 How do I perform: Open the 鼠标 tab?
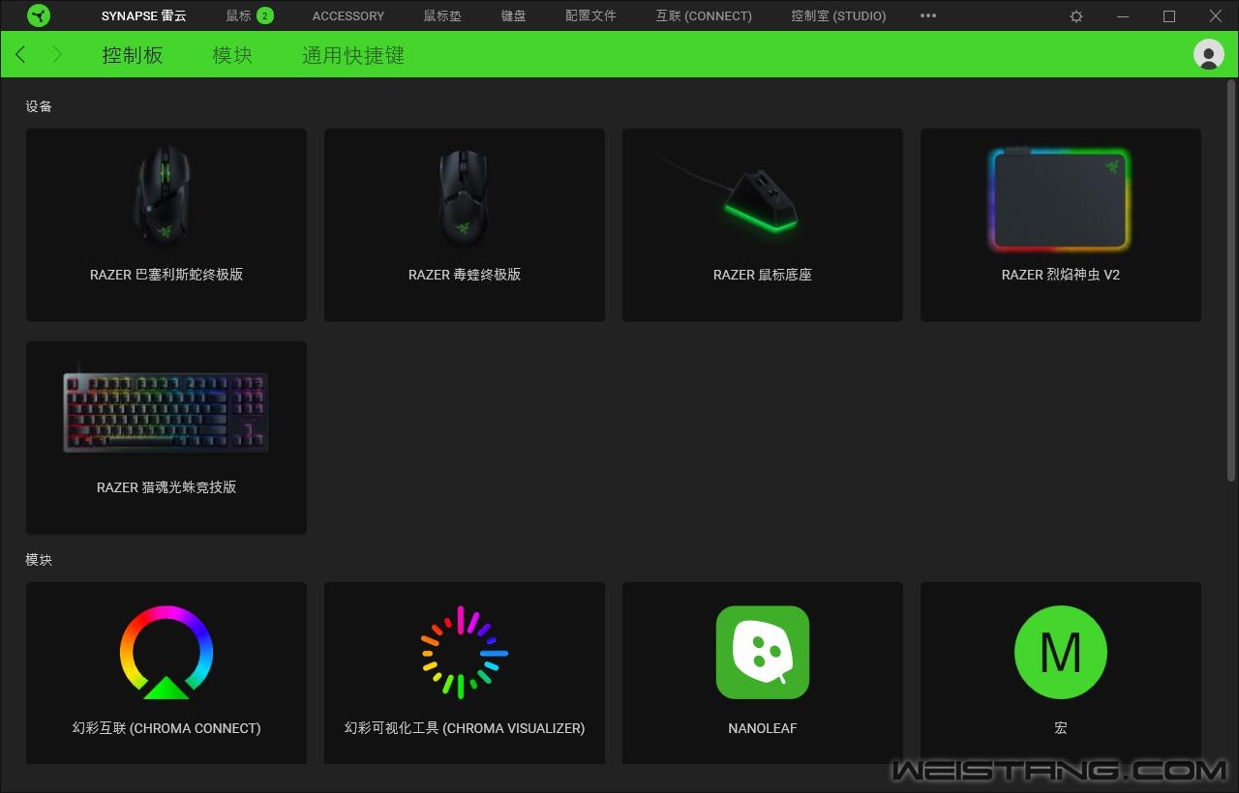tap(238, 15)
